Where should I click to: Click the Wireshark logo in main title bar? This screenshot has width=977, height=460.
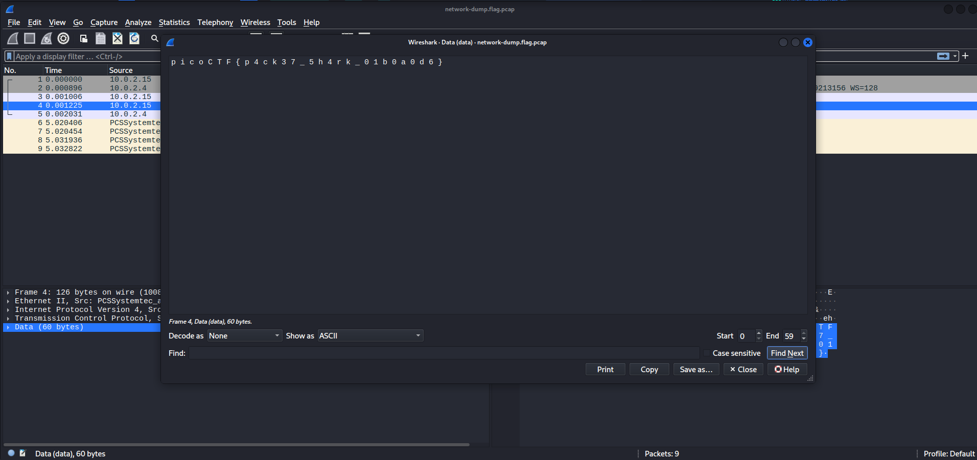(10, 9)
